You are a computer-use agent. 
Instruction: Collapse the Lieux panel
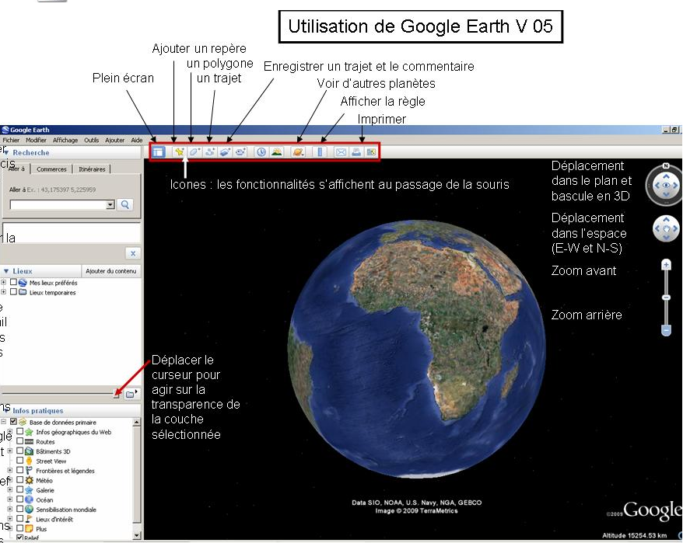coord(6,271)
